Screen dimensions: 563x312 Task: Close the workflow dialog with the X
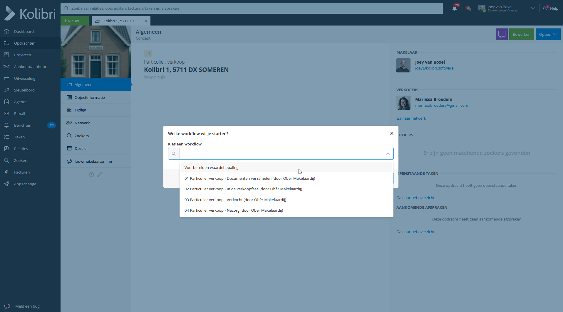click(x=392, y=133)
